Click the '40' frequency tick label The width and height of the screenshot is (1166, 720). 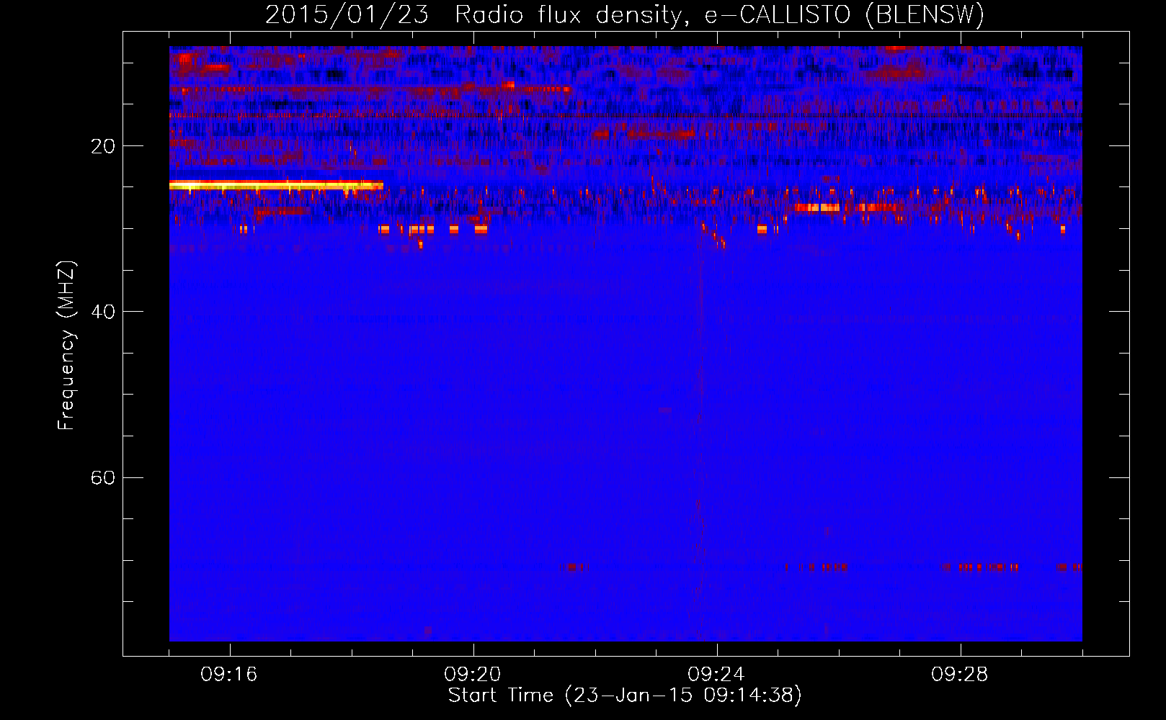103,312
